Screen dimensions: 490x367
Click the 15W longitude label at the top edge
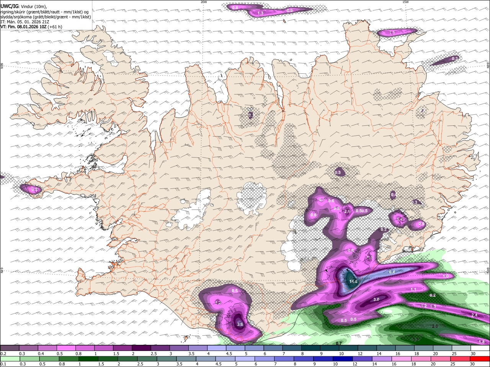click(x=405, y=2)
